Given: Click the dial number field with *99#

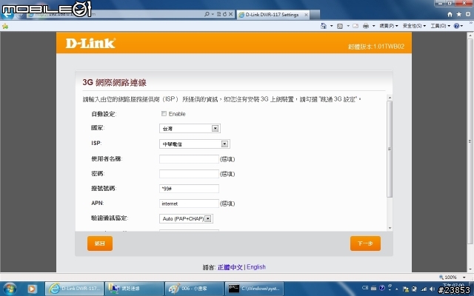Looking at the screenshot, I should click(x=189, y=189).
